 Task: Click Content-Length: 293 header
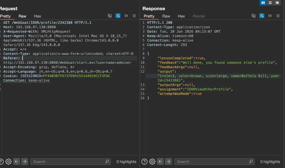click(167, 45)
